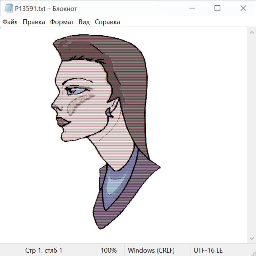Image resolution: width=256 pixels, height=256 pixels.
Task: Open the Файл menu
Action: 10,22
